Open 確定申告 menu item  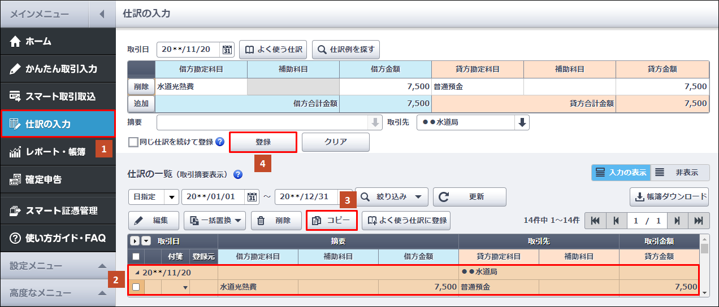(x=58, y=180)
